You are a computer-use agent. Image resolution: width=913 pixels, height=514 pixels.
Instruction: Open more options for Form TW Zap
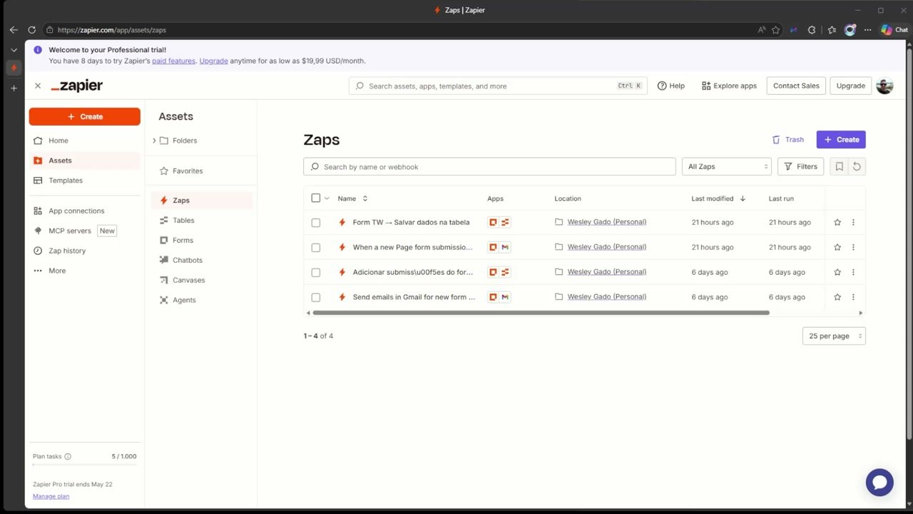click(853, 223)
